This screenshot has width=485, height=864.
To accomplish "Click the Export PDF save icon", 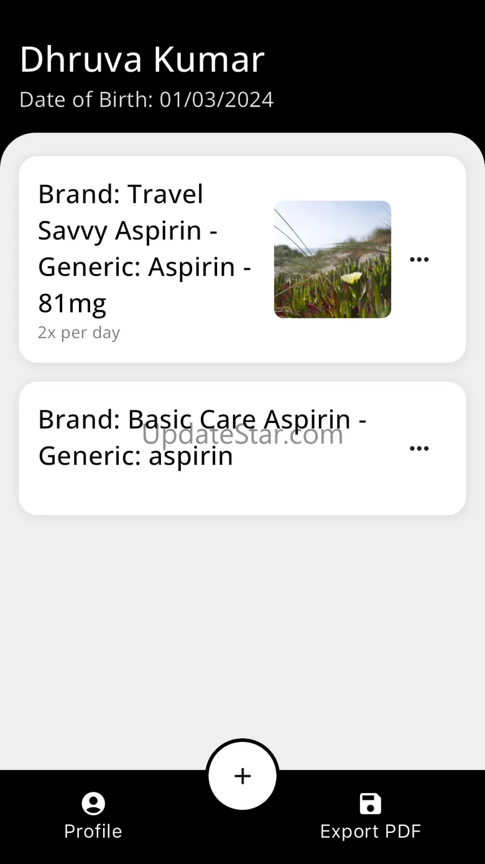I will (371, 804).
